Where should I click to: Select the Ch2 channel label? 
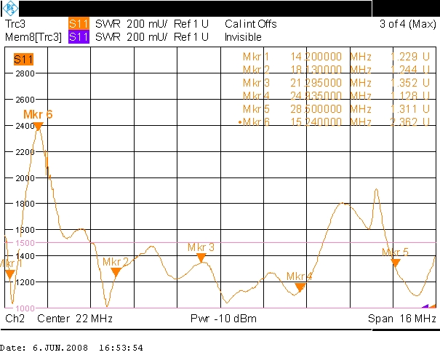[15, 319]
